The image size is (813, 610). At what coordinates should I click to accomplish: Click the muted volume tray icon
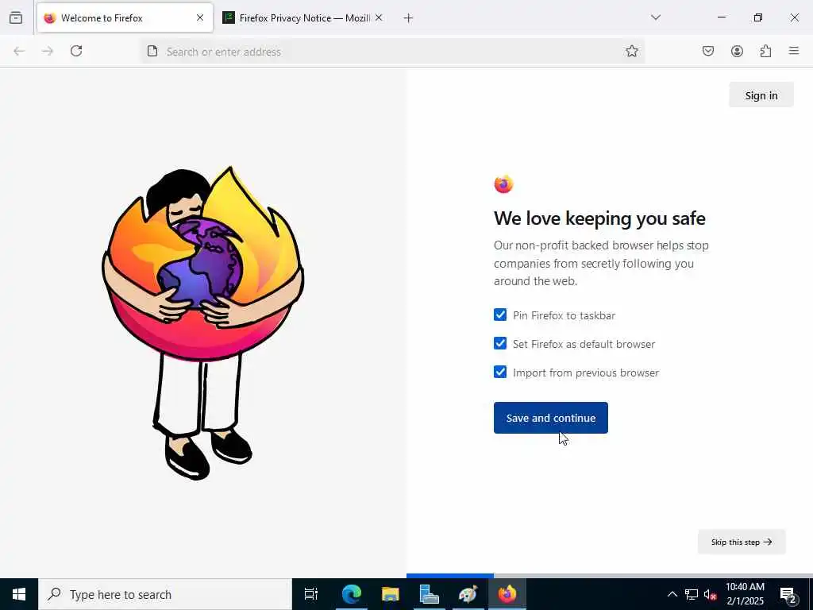(710, 595)
